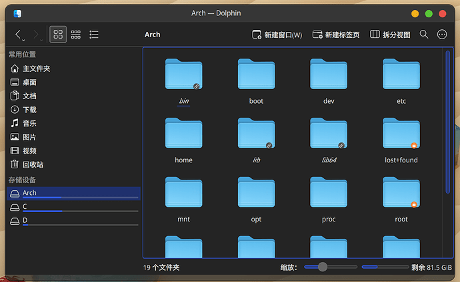Open 主文件夹 home place
The width and height of the screenshot is (460, 282).
pos(73,69)
